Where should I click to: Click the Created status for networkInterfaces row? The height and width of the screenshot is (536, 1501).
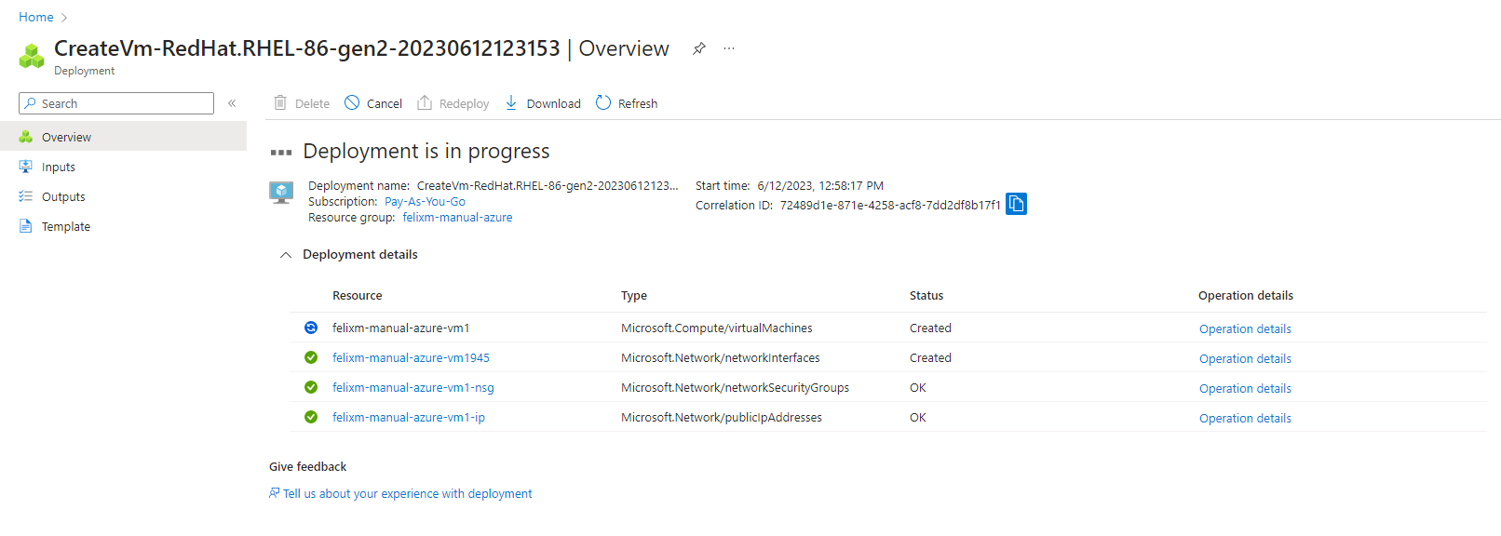pos(930,357)
